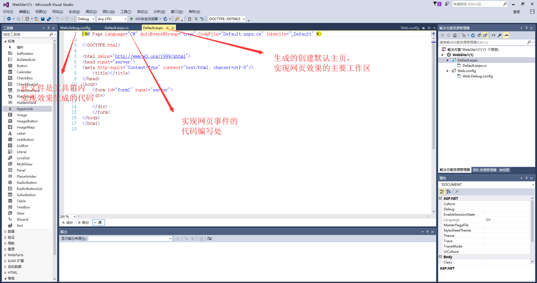
Task: Open the 调试(D) menu
Action: pos(91,12)
